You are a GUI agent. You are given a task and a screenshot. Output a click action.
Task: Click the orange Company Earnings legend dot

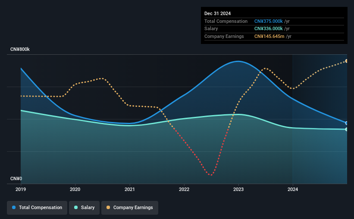[108, 207]
